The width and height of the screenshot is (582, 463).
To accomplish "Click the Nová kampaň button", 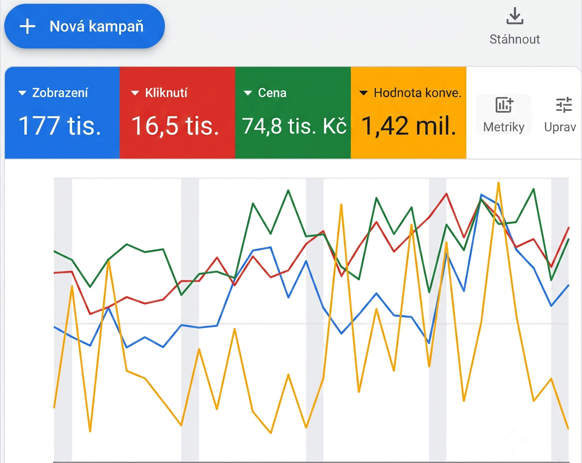I will (84, 26).
